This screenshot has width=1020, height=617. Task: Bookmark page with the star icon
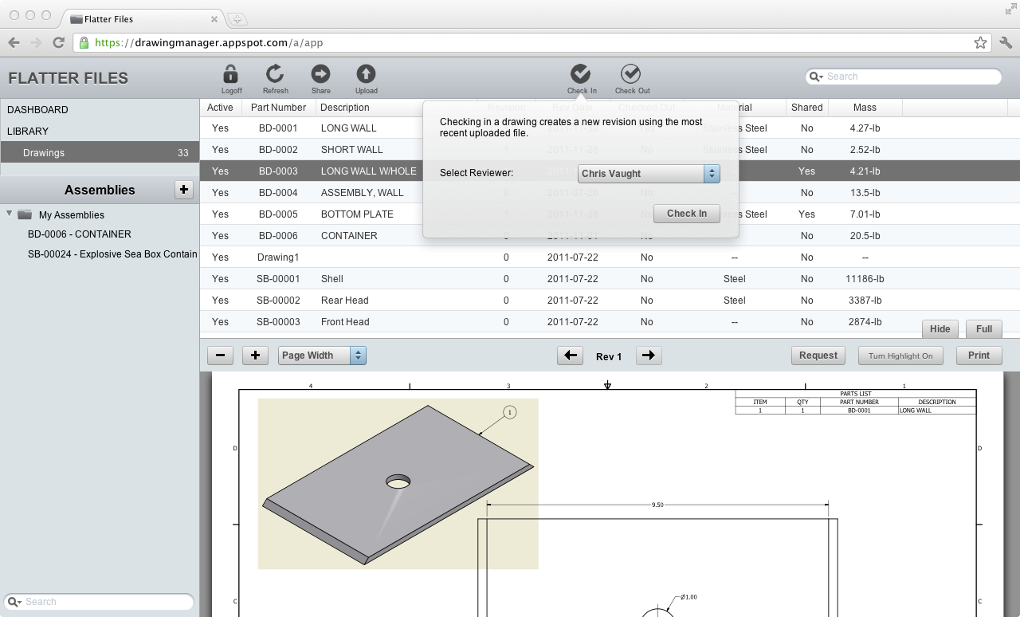click(980, 43)
